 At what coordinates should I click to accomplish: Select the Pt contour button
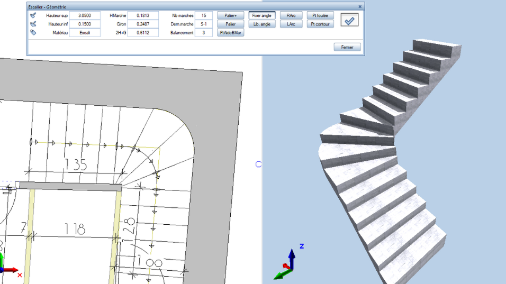coord(320,24)
